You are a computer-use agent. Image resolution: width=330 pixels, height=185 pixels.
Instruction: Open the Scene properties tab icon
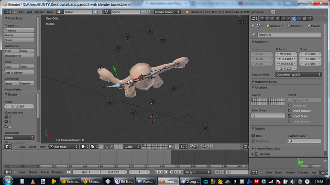267,19
